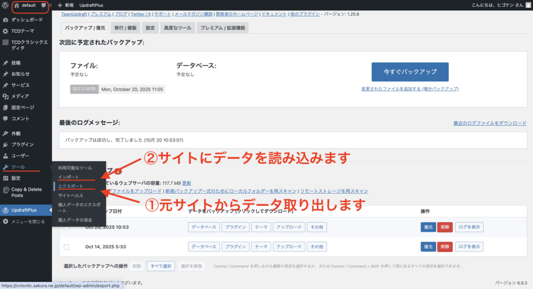Click すべて選択 below the backup list
This screenshot has height=289, width=533.
160,266
